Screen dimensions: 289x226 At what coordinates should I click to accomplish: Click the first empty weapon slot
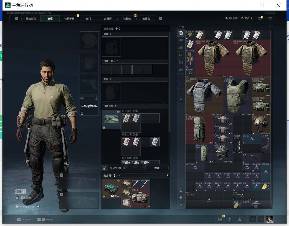(x=79, y=181)
